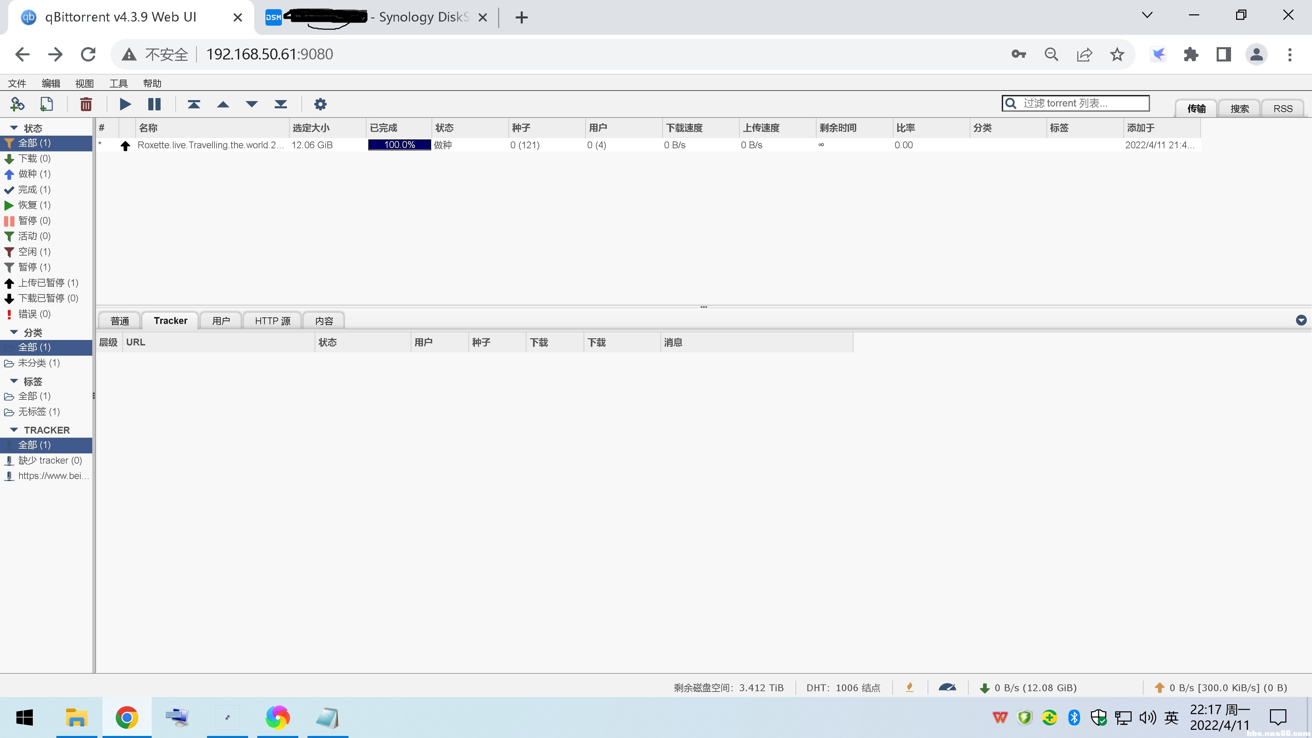Open the 工具 menu
The width and height of the screenshot is (1312, 738).
tap(118, 83)
